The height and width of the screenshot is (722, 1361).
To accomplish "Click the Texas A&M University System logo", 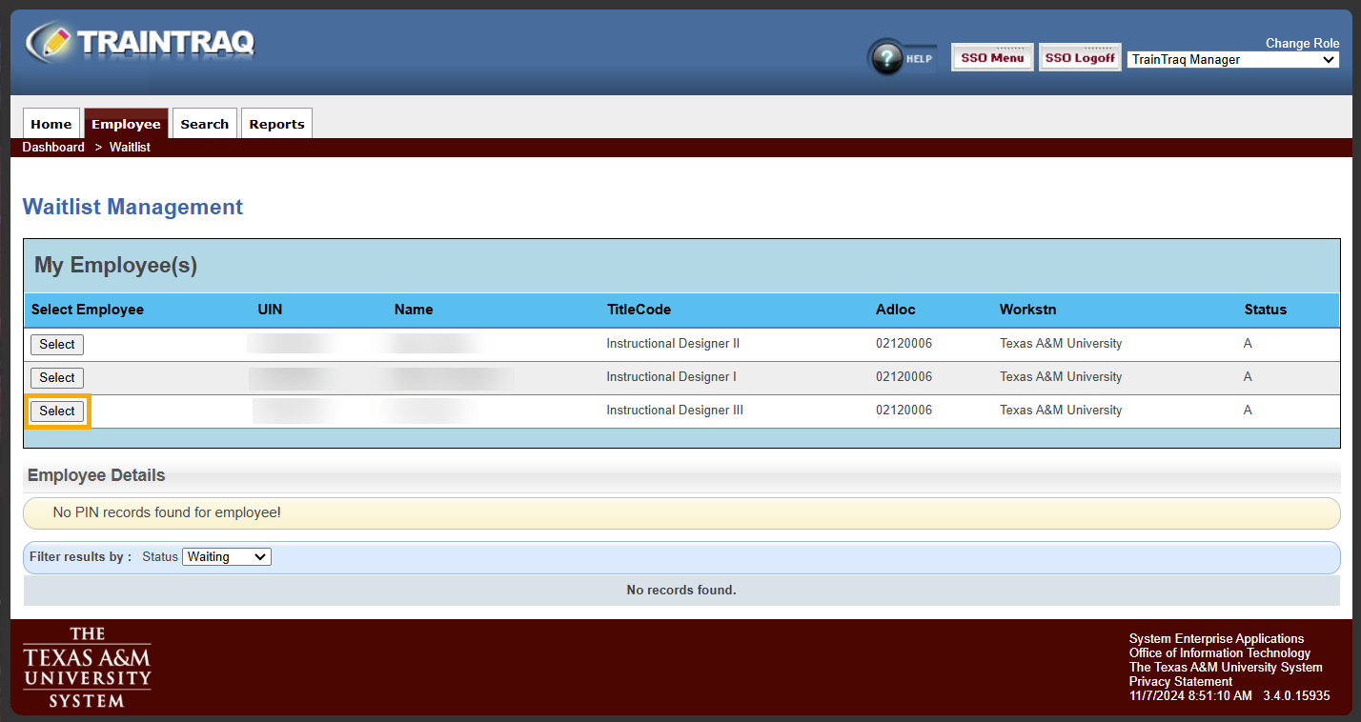I will point(87,668).
